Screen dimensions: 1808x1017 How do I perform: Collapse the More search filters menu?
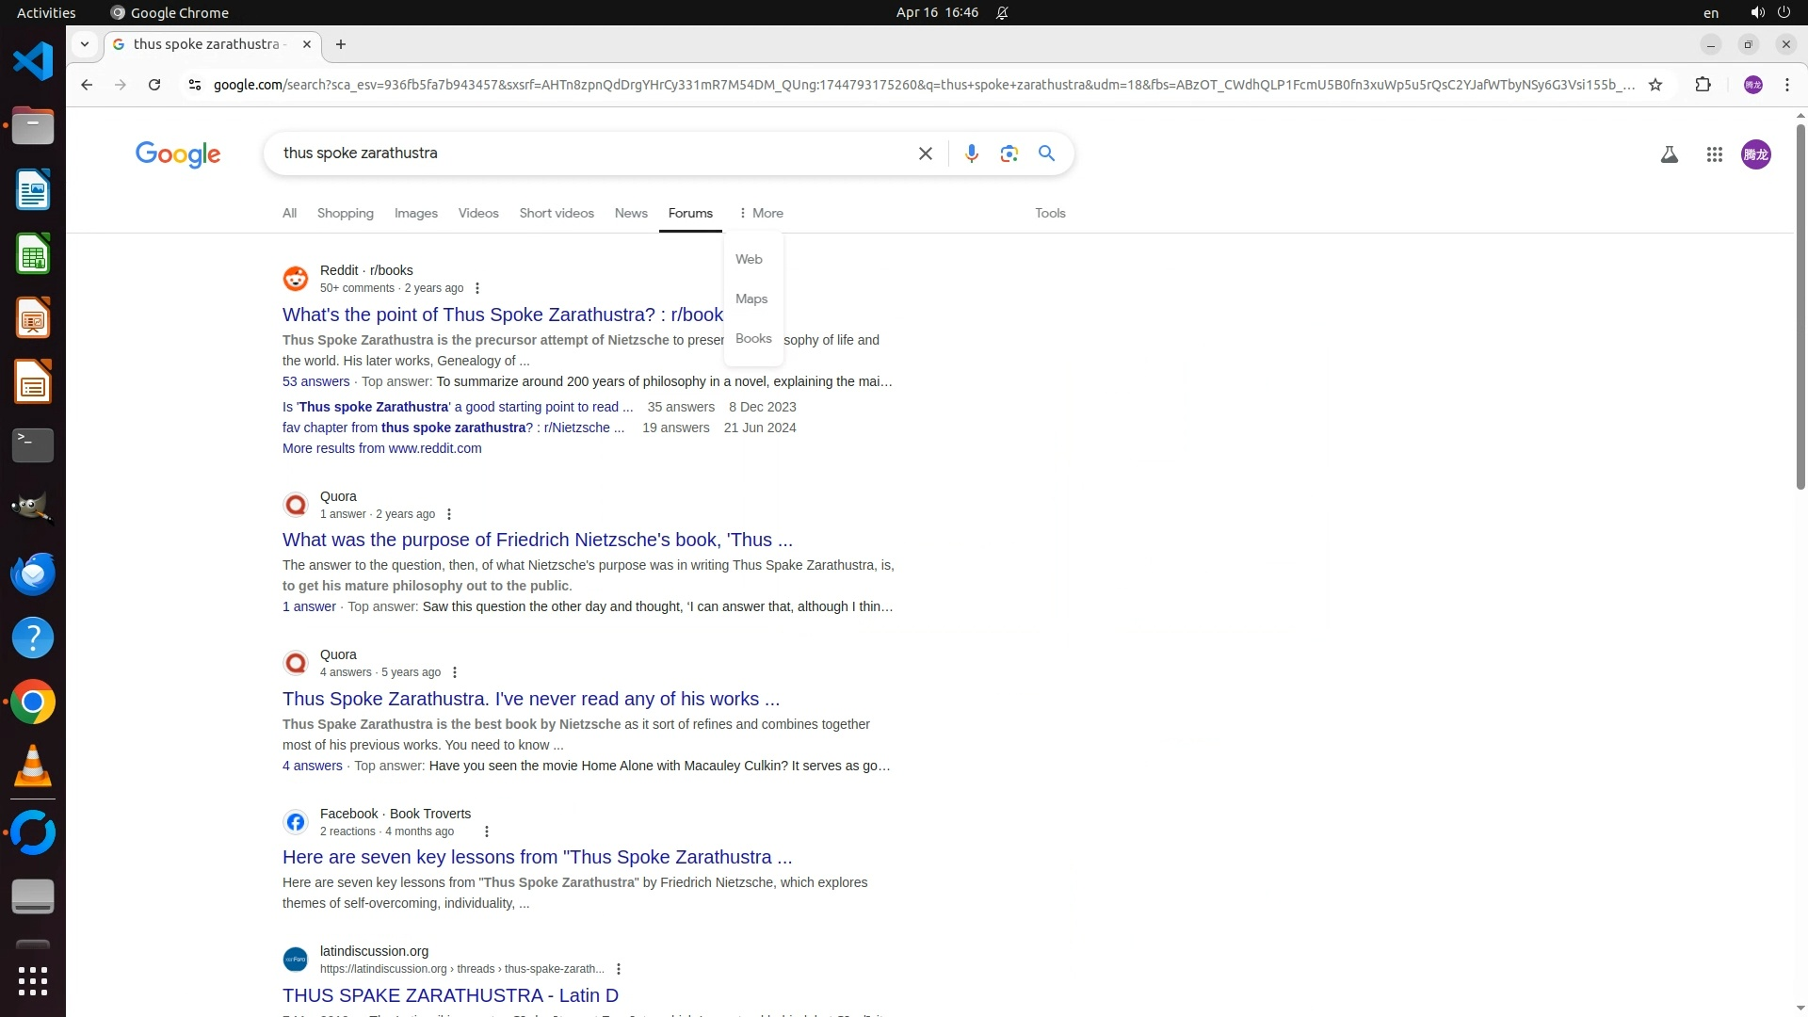click(x=761, y=213)
